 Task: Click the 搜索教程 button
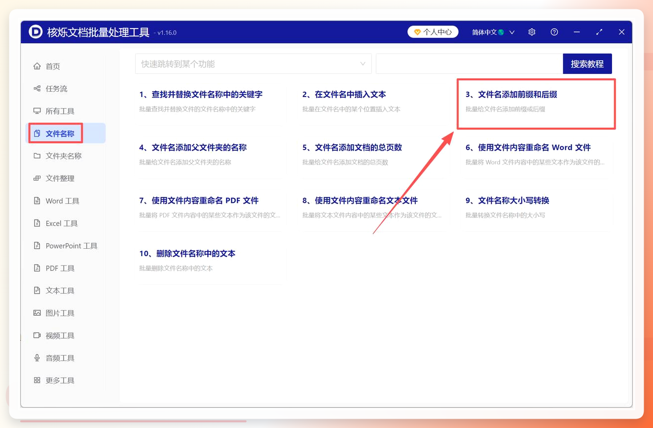click(x=587, y=64)
